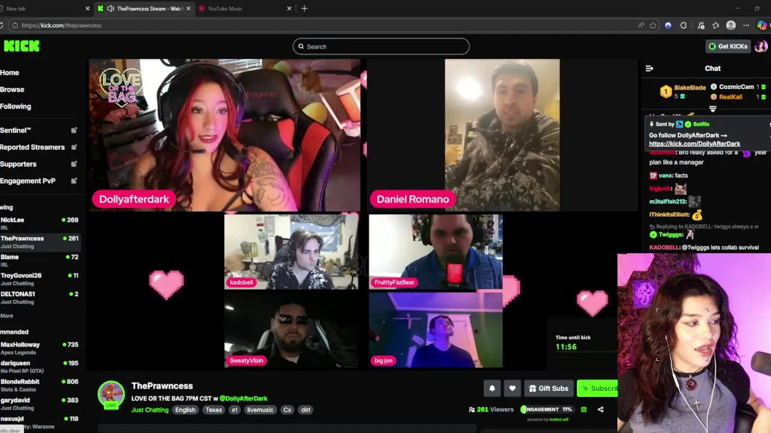The width and height of the screenshot is (771, 433).
Task: Click the favorite star in address bar
Action: click(x=653, y=25)
